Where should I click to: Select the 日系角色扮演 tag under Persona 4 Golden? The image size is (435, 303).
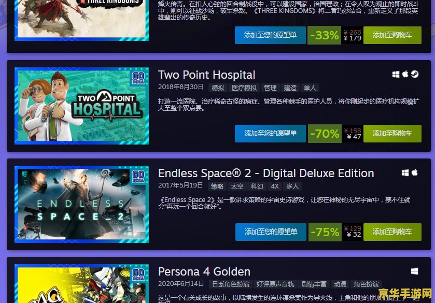click(x=231, y=284)
